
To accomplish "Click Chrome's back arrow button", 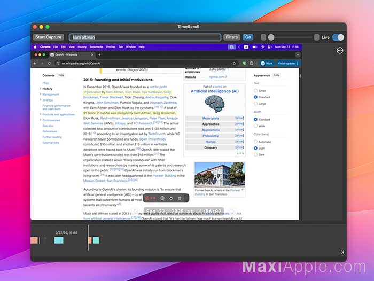I will tap(35, 63).
